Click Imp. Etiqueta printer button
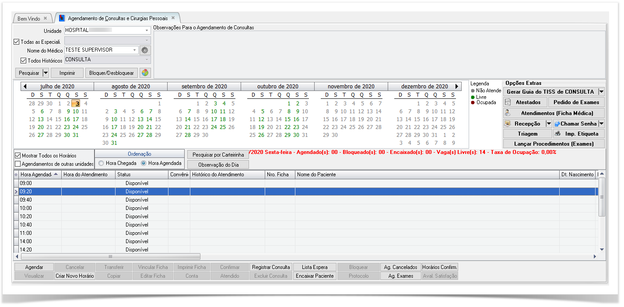Screen dimensions: 624x307 coord(579,134)
